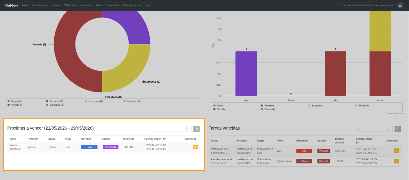Open action icon for Atender reporte task
This screenshot has width=409, height=180.
396,161
